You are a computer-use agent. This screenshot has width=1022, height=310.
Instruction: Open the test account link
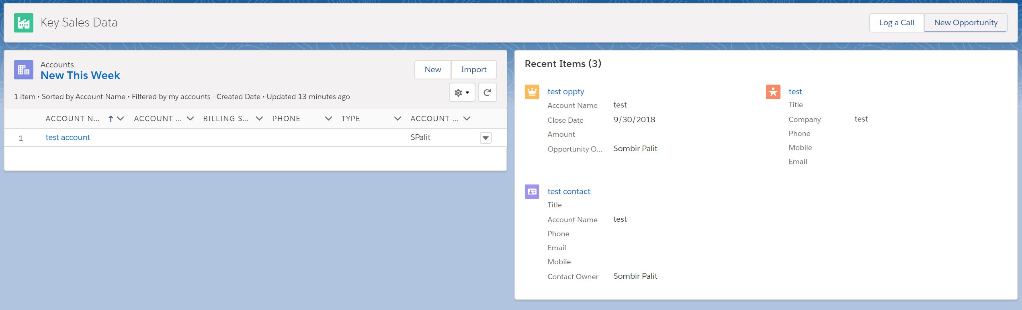pyautogui.click(x=68, y=138)
